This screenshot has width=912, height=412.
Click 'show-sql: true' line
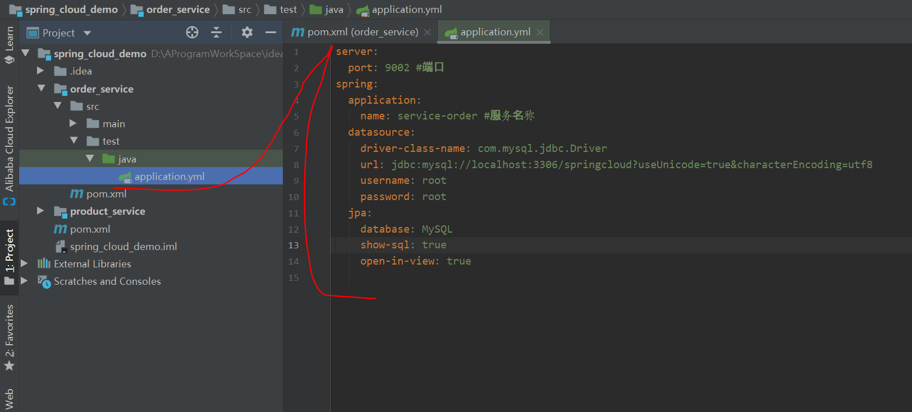point(404,245)
